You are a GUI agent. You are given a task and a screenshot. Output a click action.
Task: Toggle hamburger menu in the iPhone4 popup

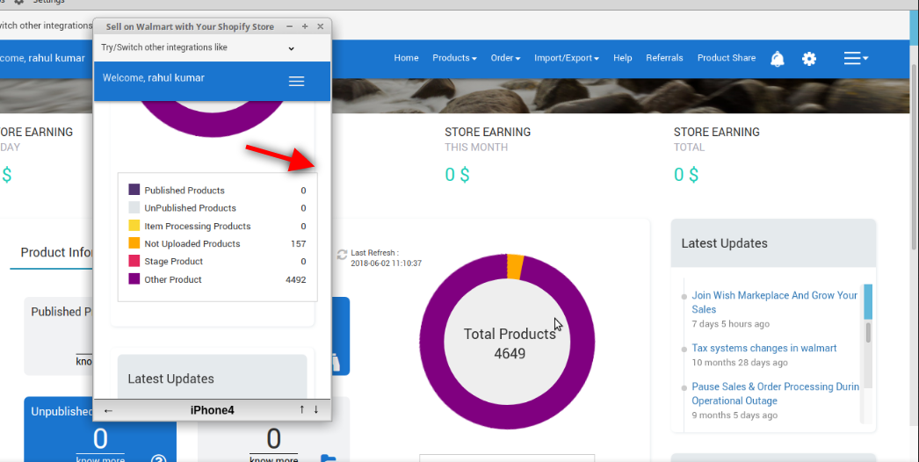(x=296, y=81)
